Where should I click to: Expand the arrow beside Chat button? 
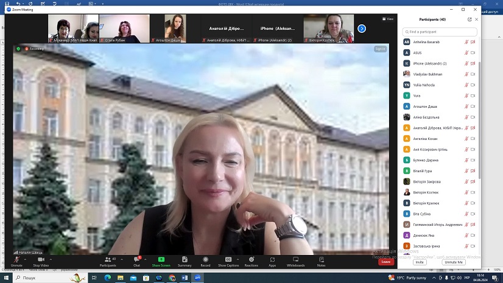(146, 259)
